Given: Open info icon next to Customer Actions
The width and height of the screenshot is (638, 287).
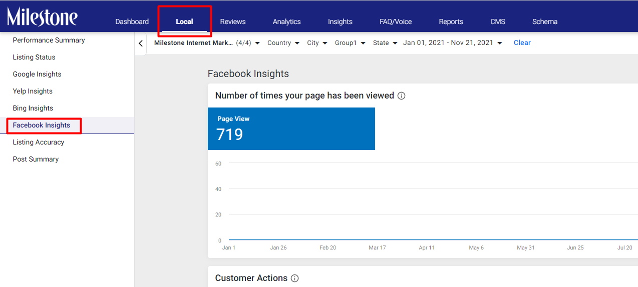Looking at the screenshot, I should point(294,278).
